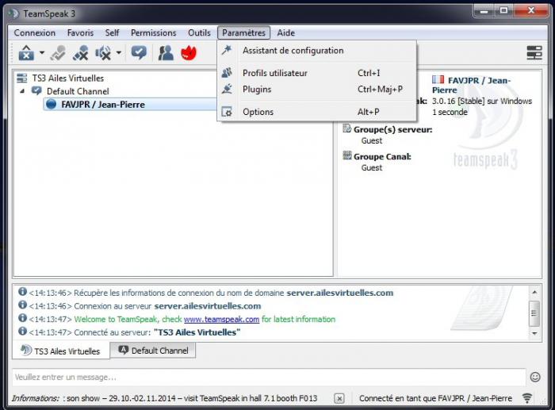Screen dimensions: 555x410
Task: Click the Groupe Canal label
Action: pos(382,156)
